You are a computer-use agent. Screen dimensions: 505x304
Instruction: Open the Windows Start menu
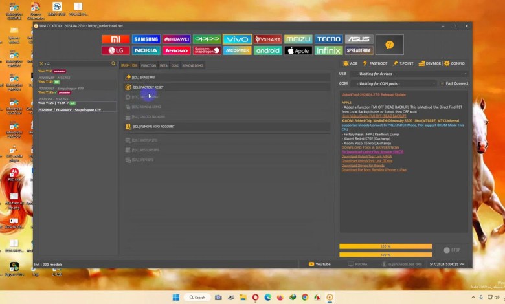coord(175,297)
